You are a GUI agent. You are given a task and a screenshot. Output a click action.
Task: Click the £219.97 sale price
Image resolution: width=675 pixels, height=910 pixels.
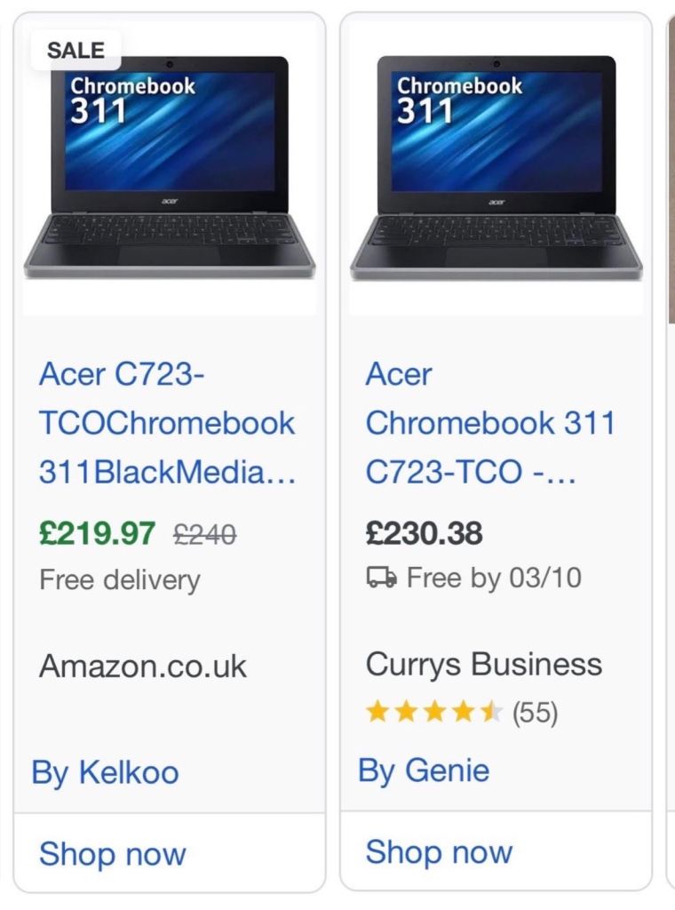pos(97,534)
